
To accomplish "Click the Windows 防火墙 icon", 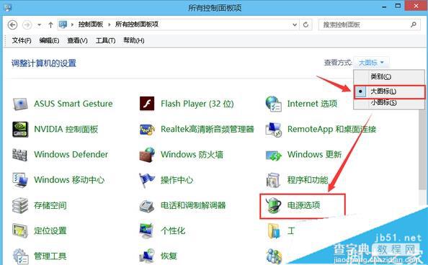I will coord(147,155).
